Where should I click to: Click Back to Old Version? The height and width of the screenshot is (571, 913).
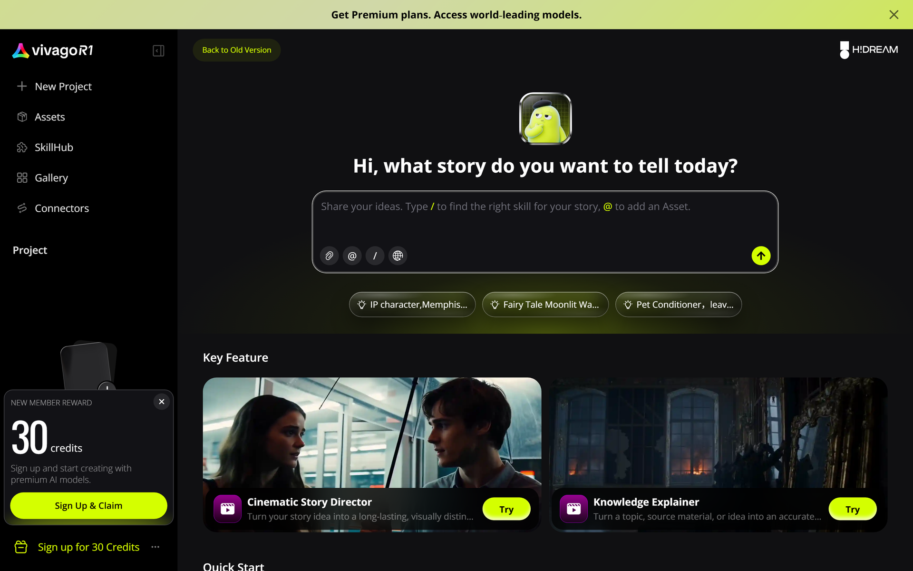pyautogui.click(x=237, y=50)
